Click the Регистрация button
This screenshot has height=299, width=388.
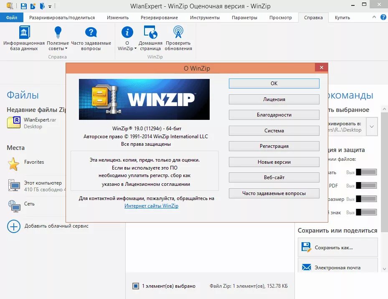pyautogui.click(x=274, y=146)
